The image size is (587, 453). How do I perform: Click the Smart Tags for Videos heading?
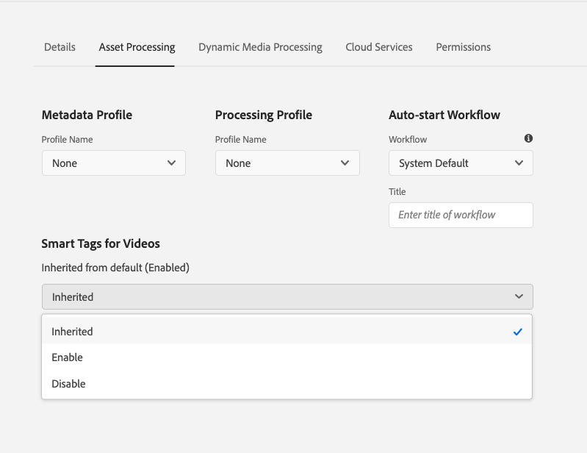point(101,243)
